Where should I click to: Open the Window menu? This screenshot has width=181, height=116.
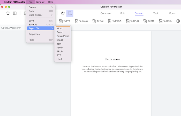(40, 2)
